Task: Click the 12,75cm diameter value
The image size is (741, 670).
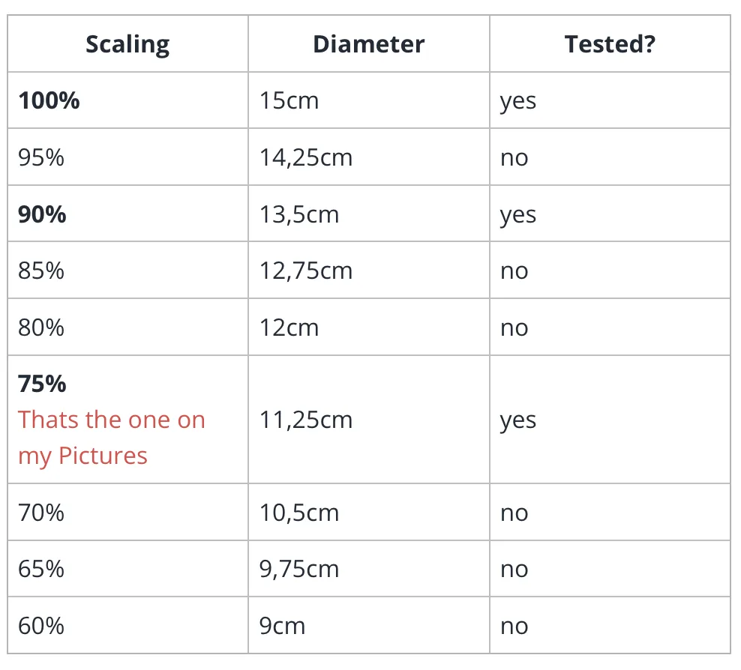Action: (306, 271)
